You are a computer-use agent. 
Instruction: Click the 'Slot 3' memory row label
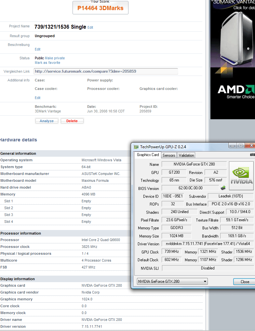(8, 215)
